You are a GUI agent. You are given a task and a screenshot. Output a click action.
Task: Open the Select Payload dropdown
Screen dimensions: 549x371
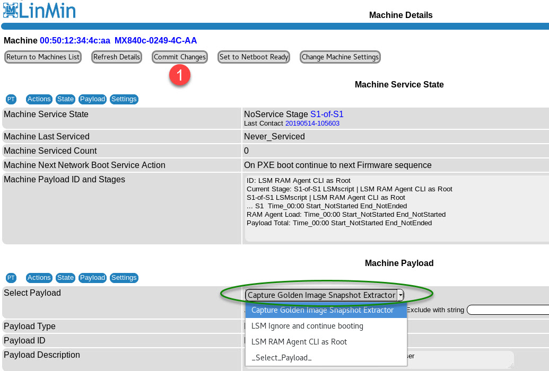[325, 295]
